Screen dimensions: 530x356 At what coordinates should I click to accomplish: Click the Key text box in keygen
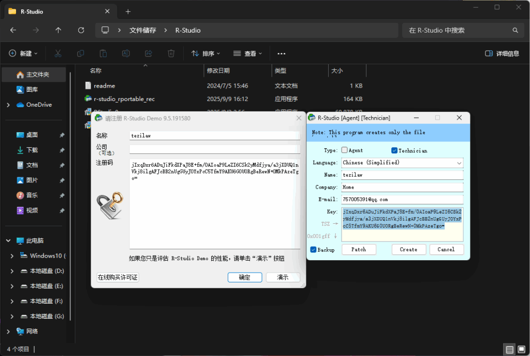tap(402, 224)
